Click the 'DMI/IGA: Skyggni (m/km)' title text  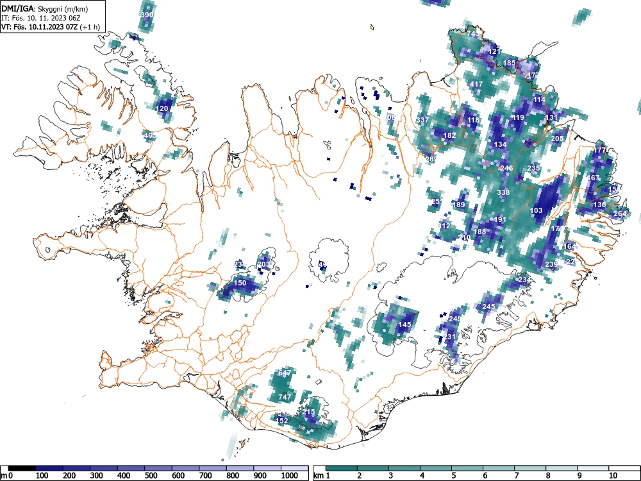pyautogui.click(x=45, y=8)
